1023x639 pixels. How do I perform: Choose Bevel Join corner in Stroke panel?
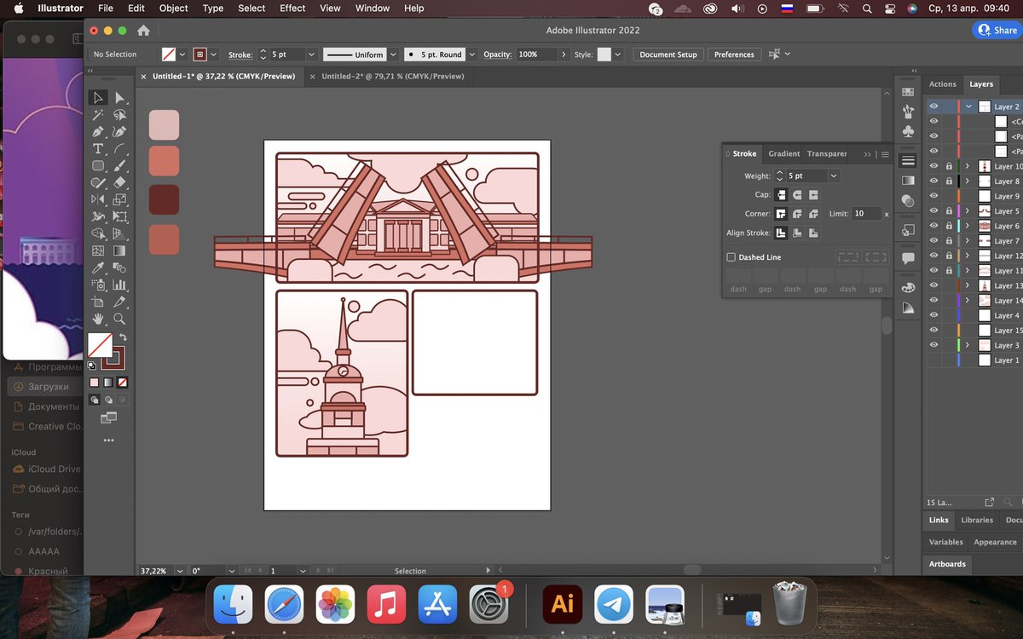(814, 214)
